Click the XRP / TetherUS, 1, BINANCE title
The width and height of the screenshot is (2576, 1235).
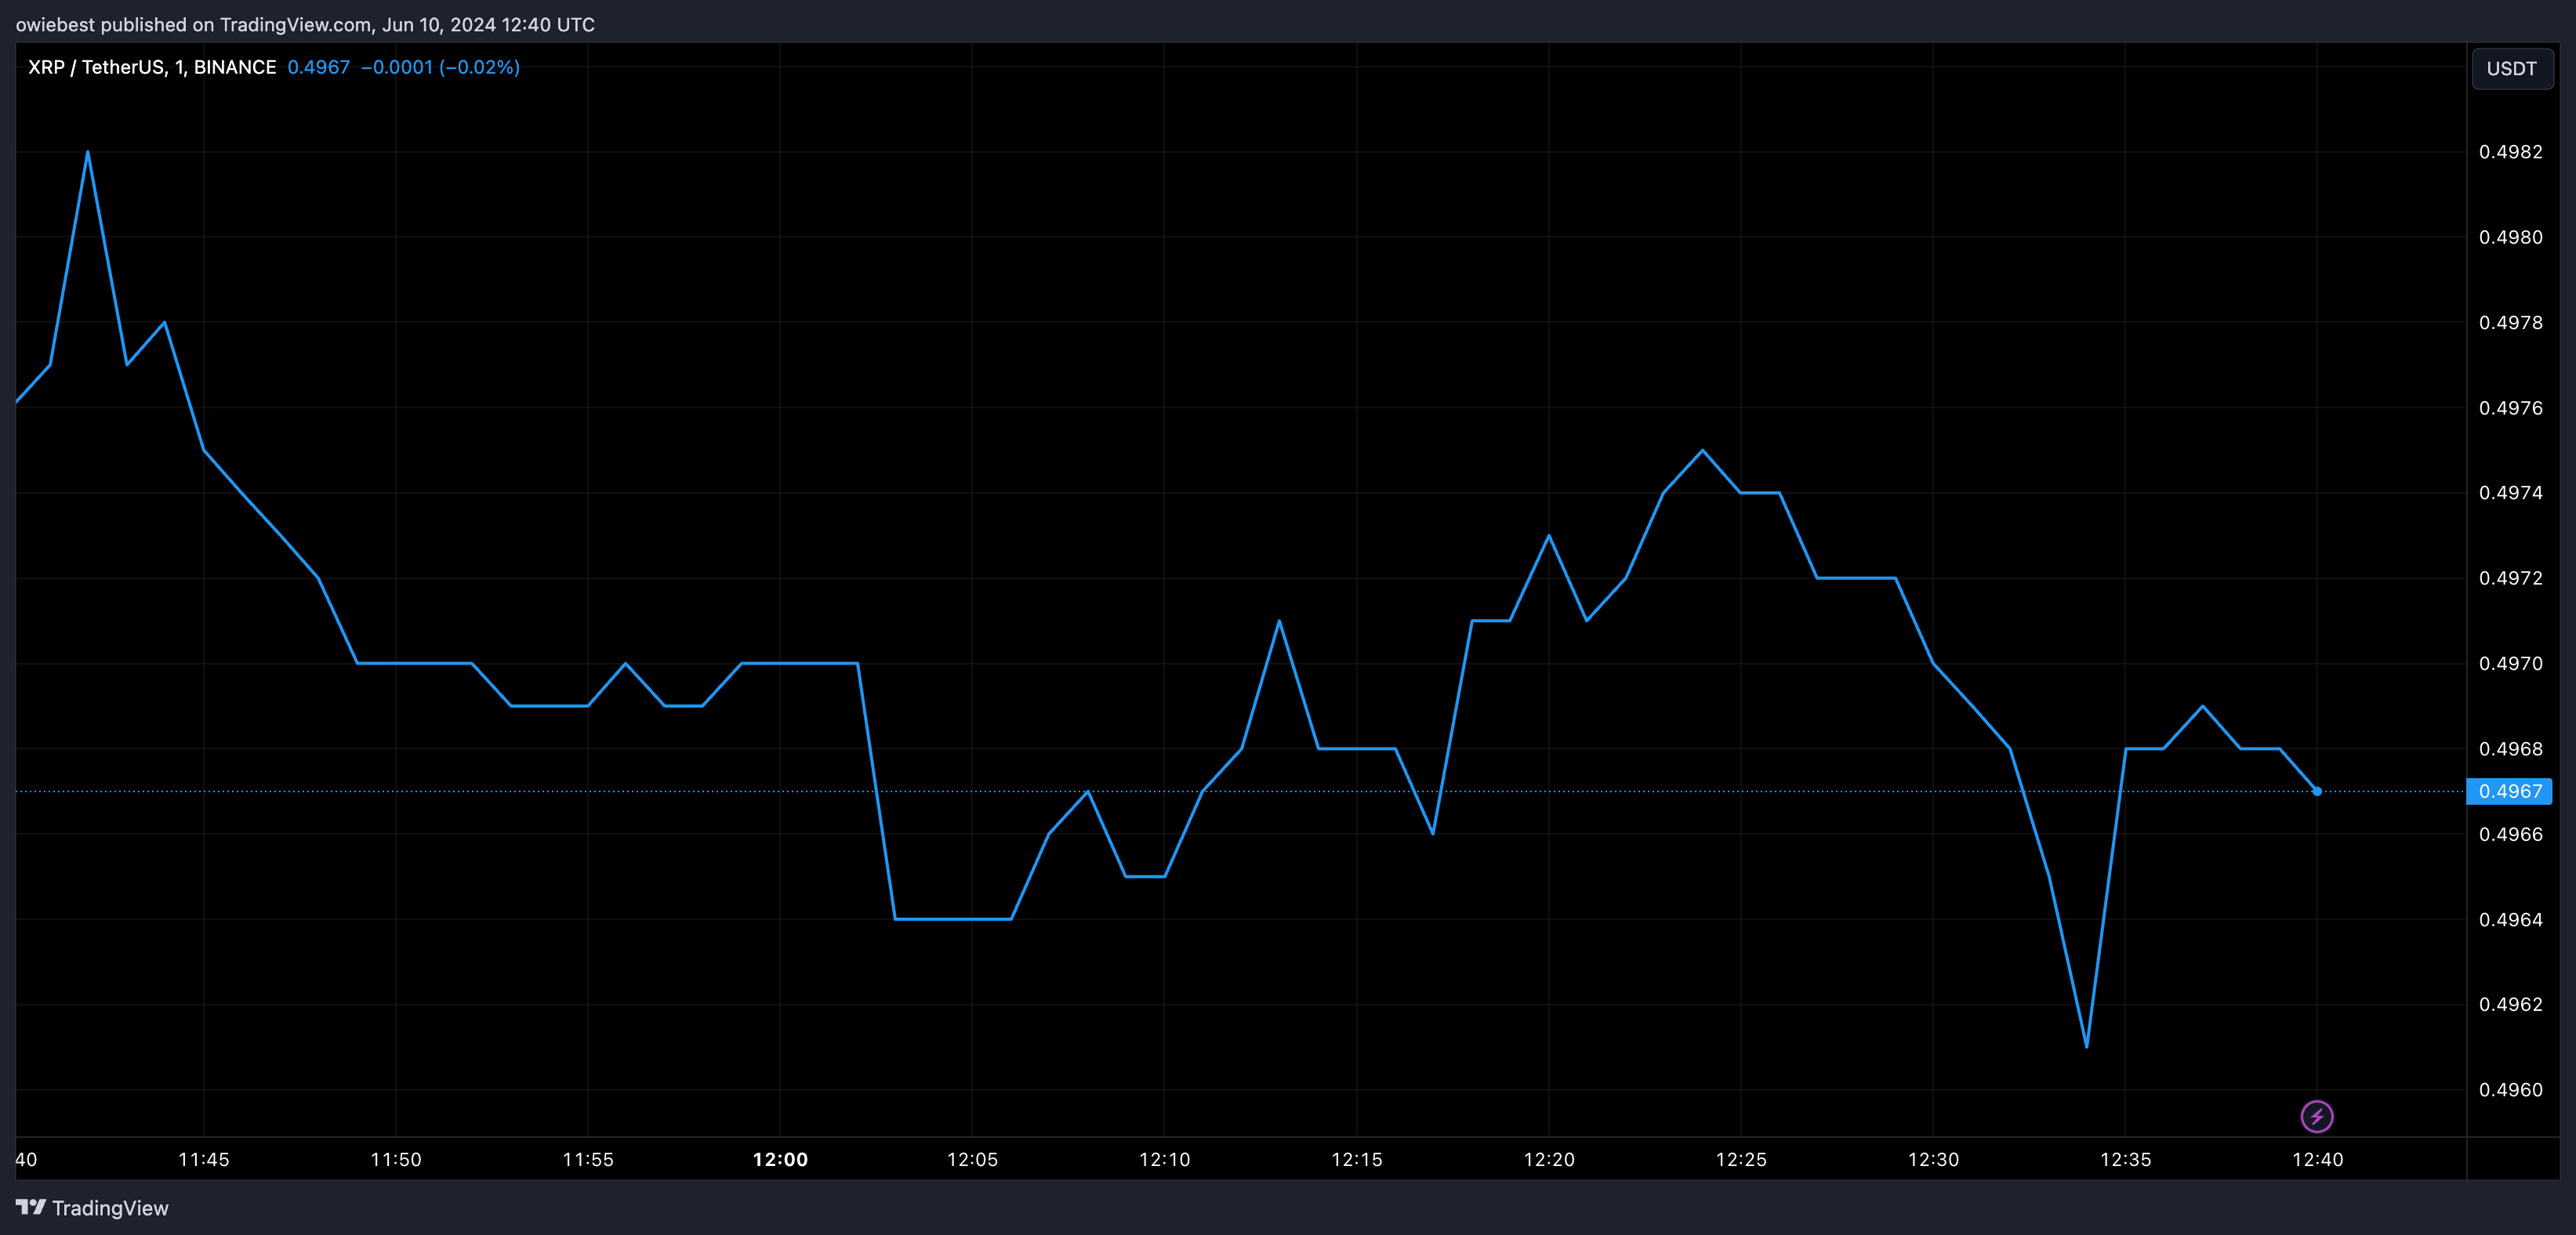[x=152, y=67]
